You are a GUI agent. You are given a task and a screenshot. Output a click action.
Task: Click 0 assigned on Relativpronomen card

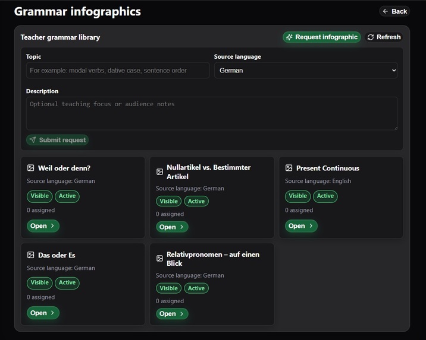tap(170, 301)
